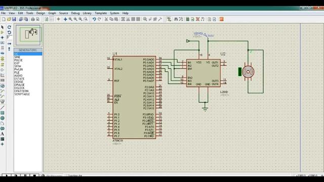Cut the selection to clipboard
This screenshot has width=324, height=182.
106,19
